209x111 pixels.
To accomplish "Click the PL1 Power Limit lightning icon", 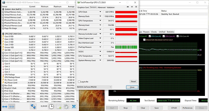I will [x=3, y=80].
